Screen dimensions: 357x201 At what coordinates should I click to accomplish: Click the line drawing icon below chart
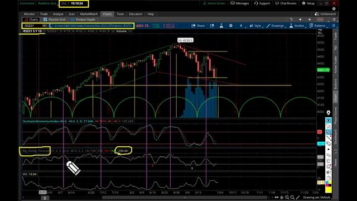click(298, 198)
